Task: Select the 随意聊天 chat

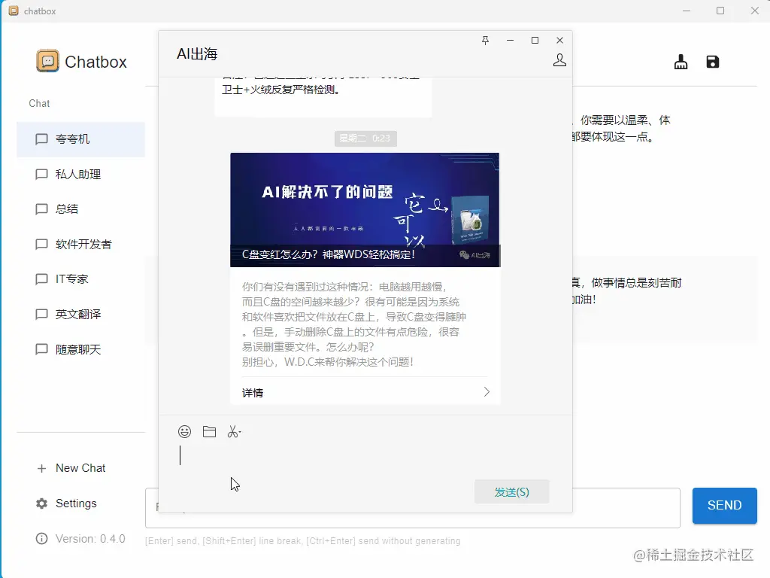Action: point(81,349)
